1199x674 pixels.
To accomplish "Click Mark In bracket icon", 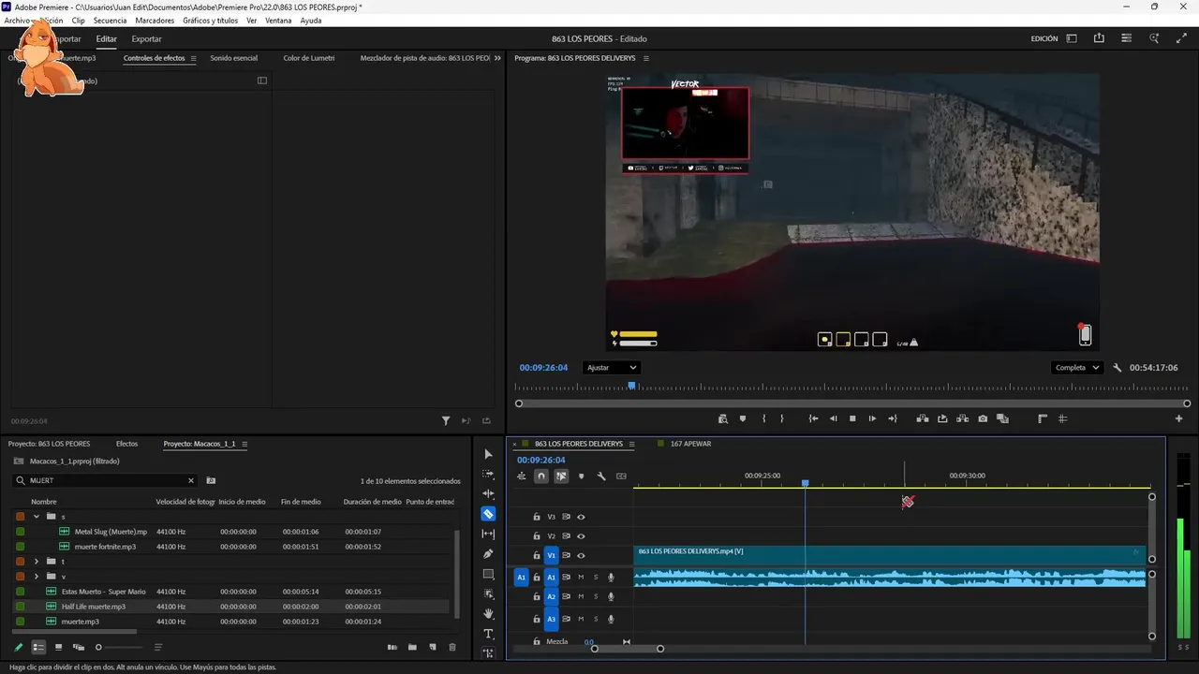I will click(x=764, y=418).
